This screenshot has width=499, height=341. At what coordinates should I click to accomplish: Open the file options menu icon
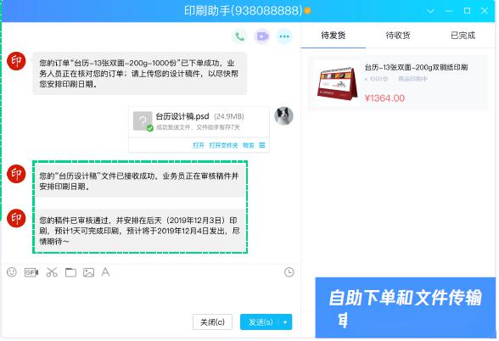coord(262,145)
